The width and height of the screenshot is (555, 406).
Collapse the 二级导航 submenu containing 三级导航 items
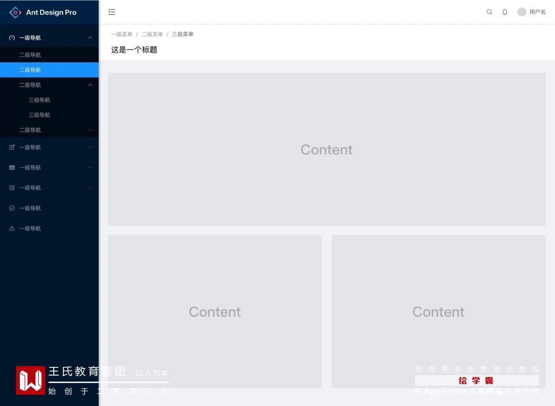49,85
